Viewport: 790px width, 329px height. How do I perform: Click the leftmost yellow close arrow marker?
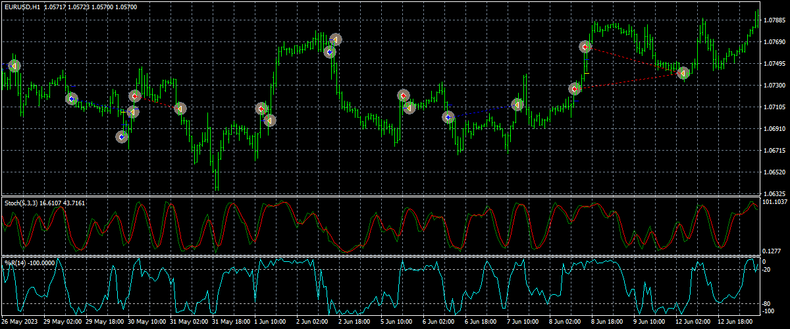[x=14, y=66]
